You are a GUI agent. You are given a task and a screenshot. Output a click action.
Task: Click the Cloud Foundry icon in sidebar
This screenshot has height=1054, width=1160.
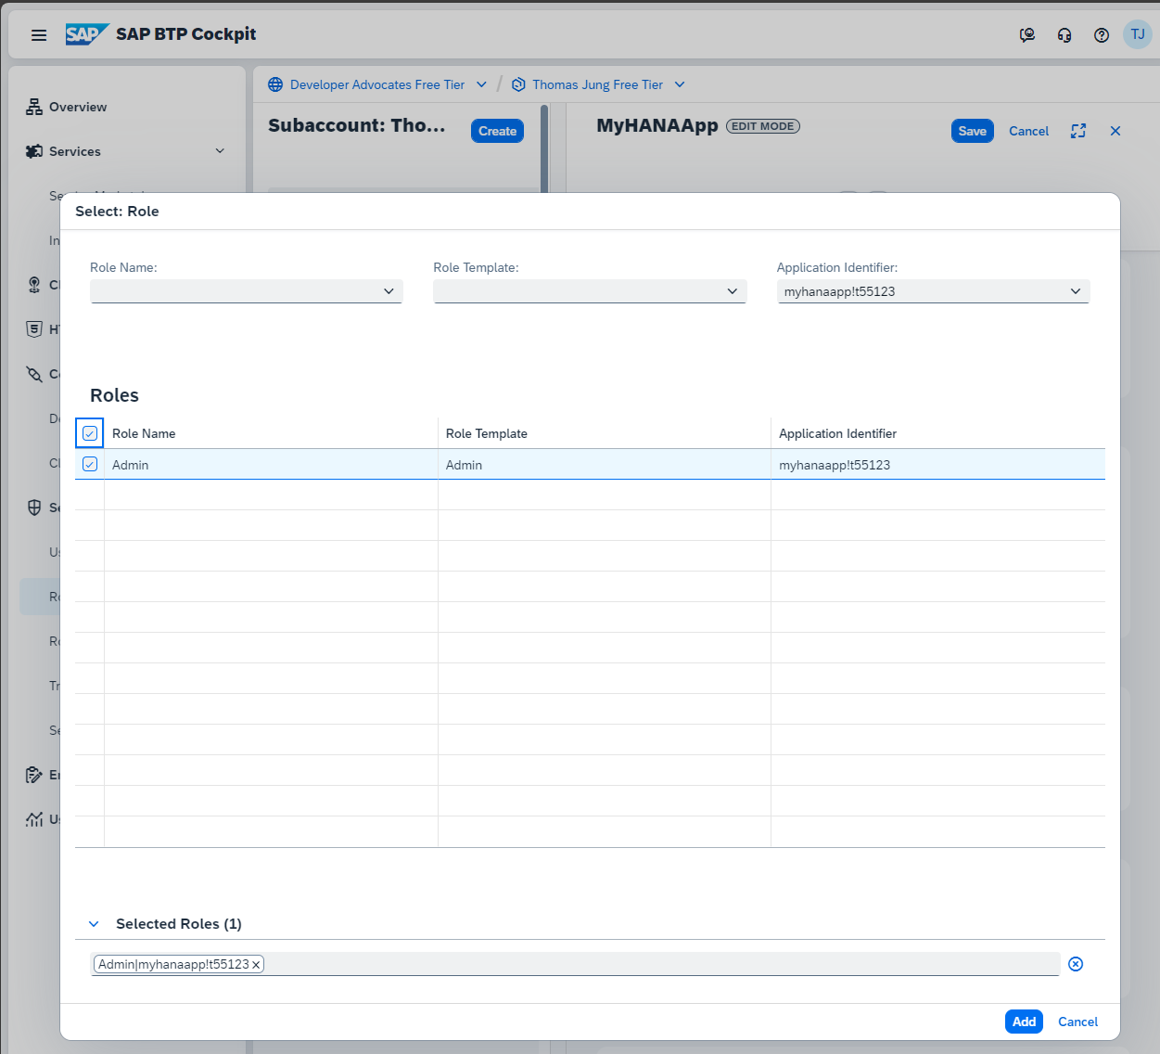[x=34, y=285]
